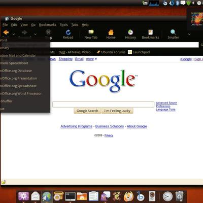The height and width of the screenshot is (203, 203).
Task: Open the Language Tools link
Action: 165,110
